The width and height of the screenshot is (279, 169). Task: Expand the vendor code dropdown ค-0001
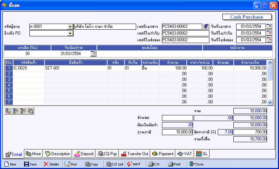point(70,27)
